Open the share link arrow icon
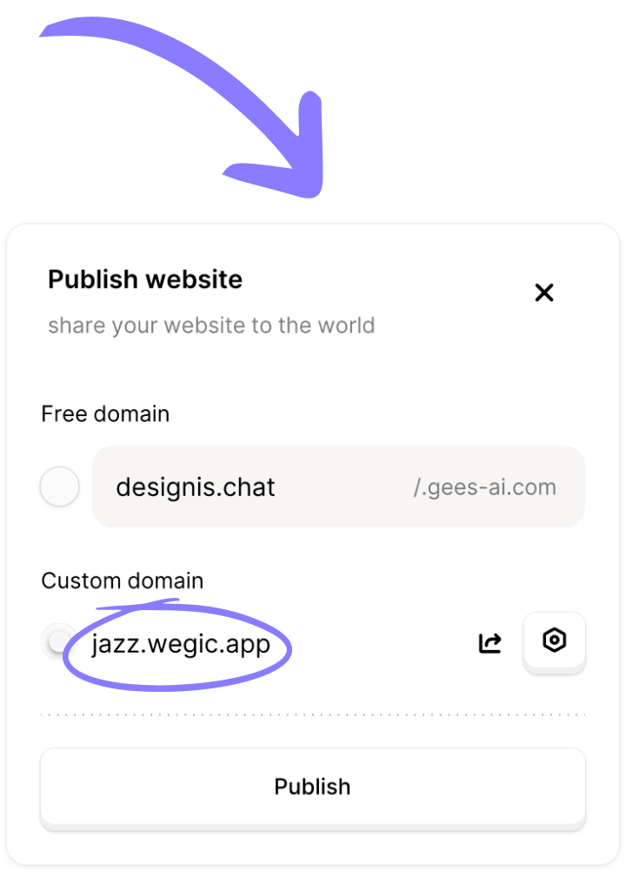The width and height of the screenshot is (626, 872). (489, 642)
